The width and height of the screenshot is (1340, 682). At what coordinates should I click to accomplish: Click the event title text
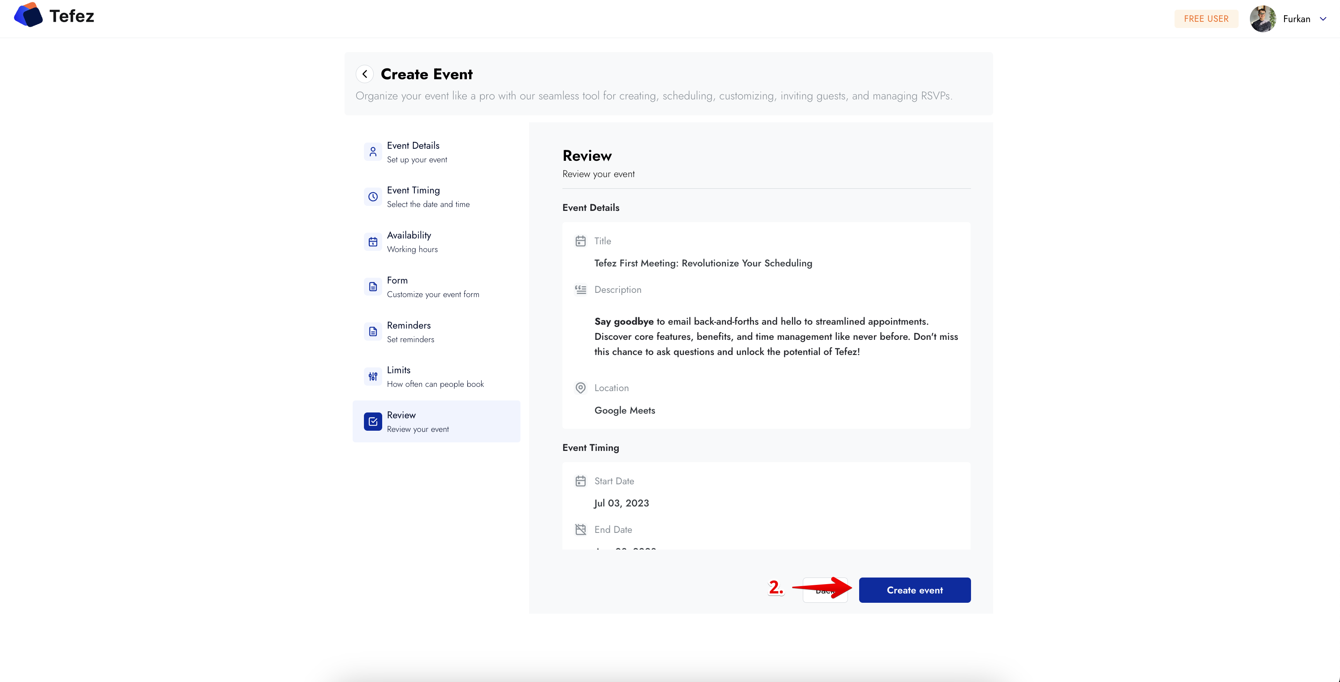point(703,263)
